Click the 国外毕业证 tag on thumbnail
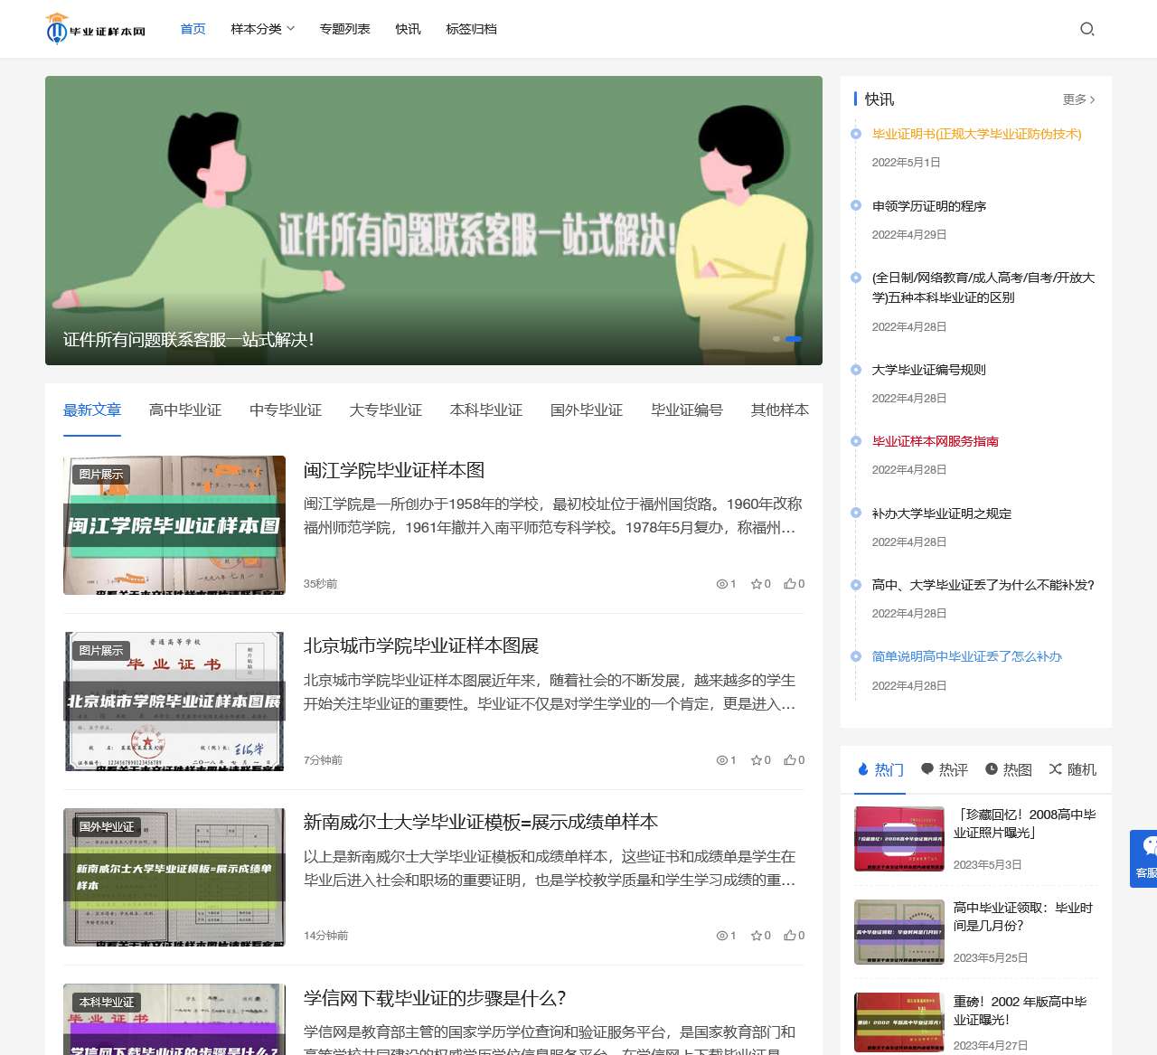 tap(107, 827)
